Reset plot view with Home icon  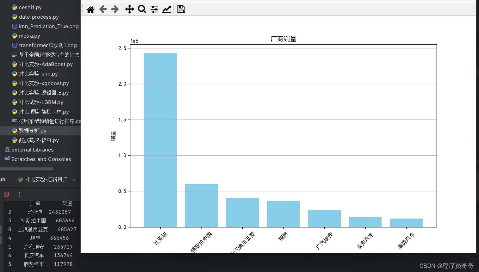coord(90,9)
